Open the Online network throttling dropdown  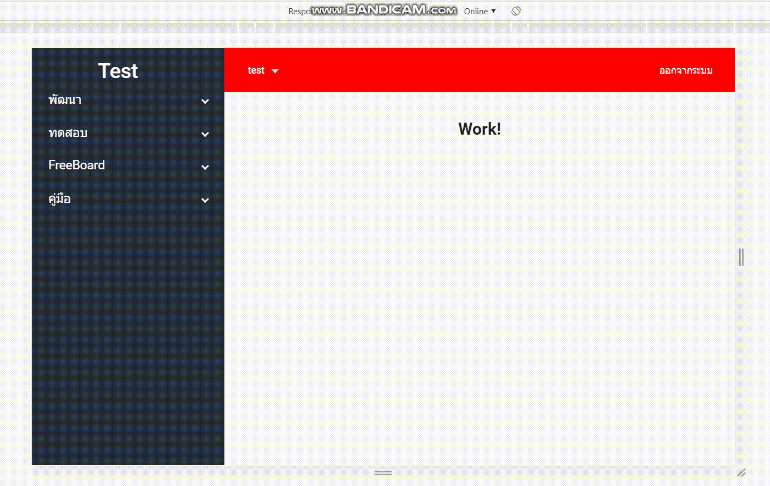tap(479, 11)
